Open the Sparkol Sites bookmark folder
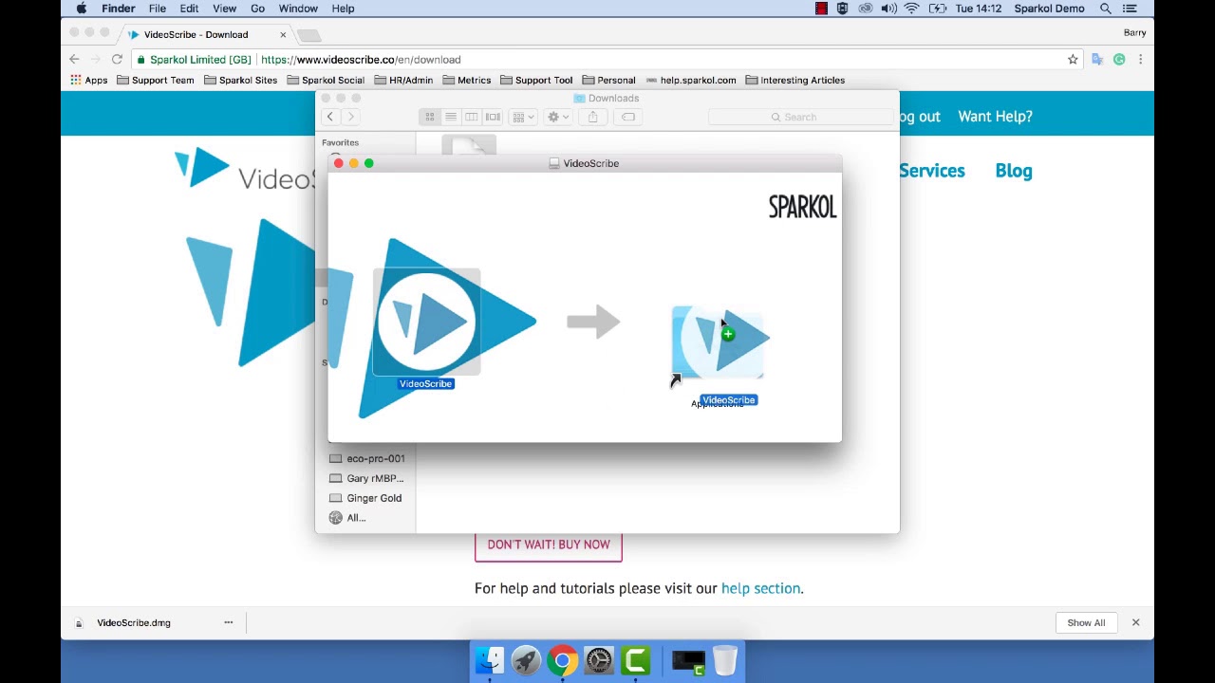Image resolution: width=1215 pixels, height=683 pixels. pos(240,80)
